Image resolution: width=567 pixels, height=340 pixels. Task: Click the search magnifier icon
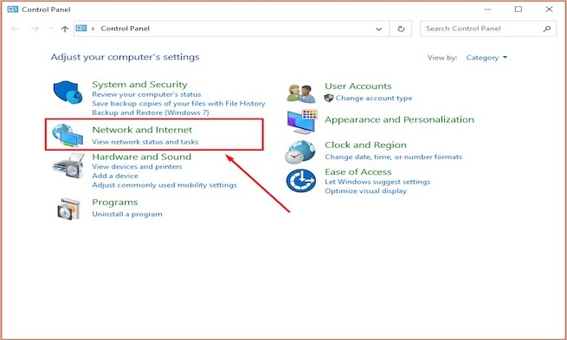547,29
